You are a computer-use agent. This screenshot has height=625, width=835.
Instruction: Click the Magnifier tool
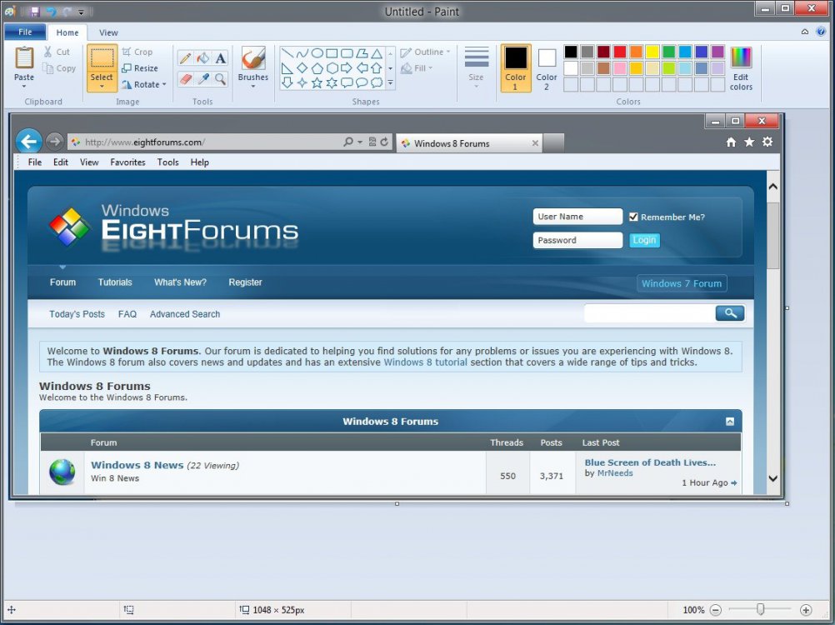click(220, 79)
